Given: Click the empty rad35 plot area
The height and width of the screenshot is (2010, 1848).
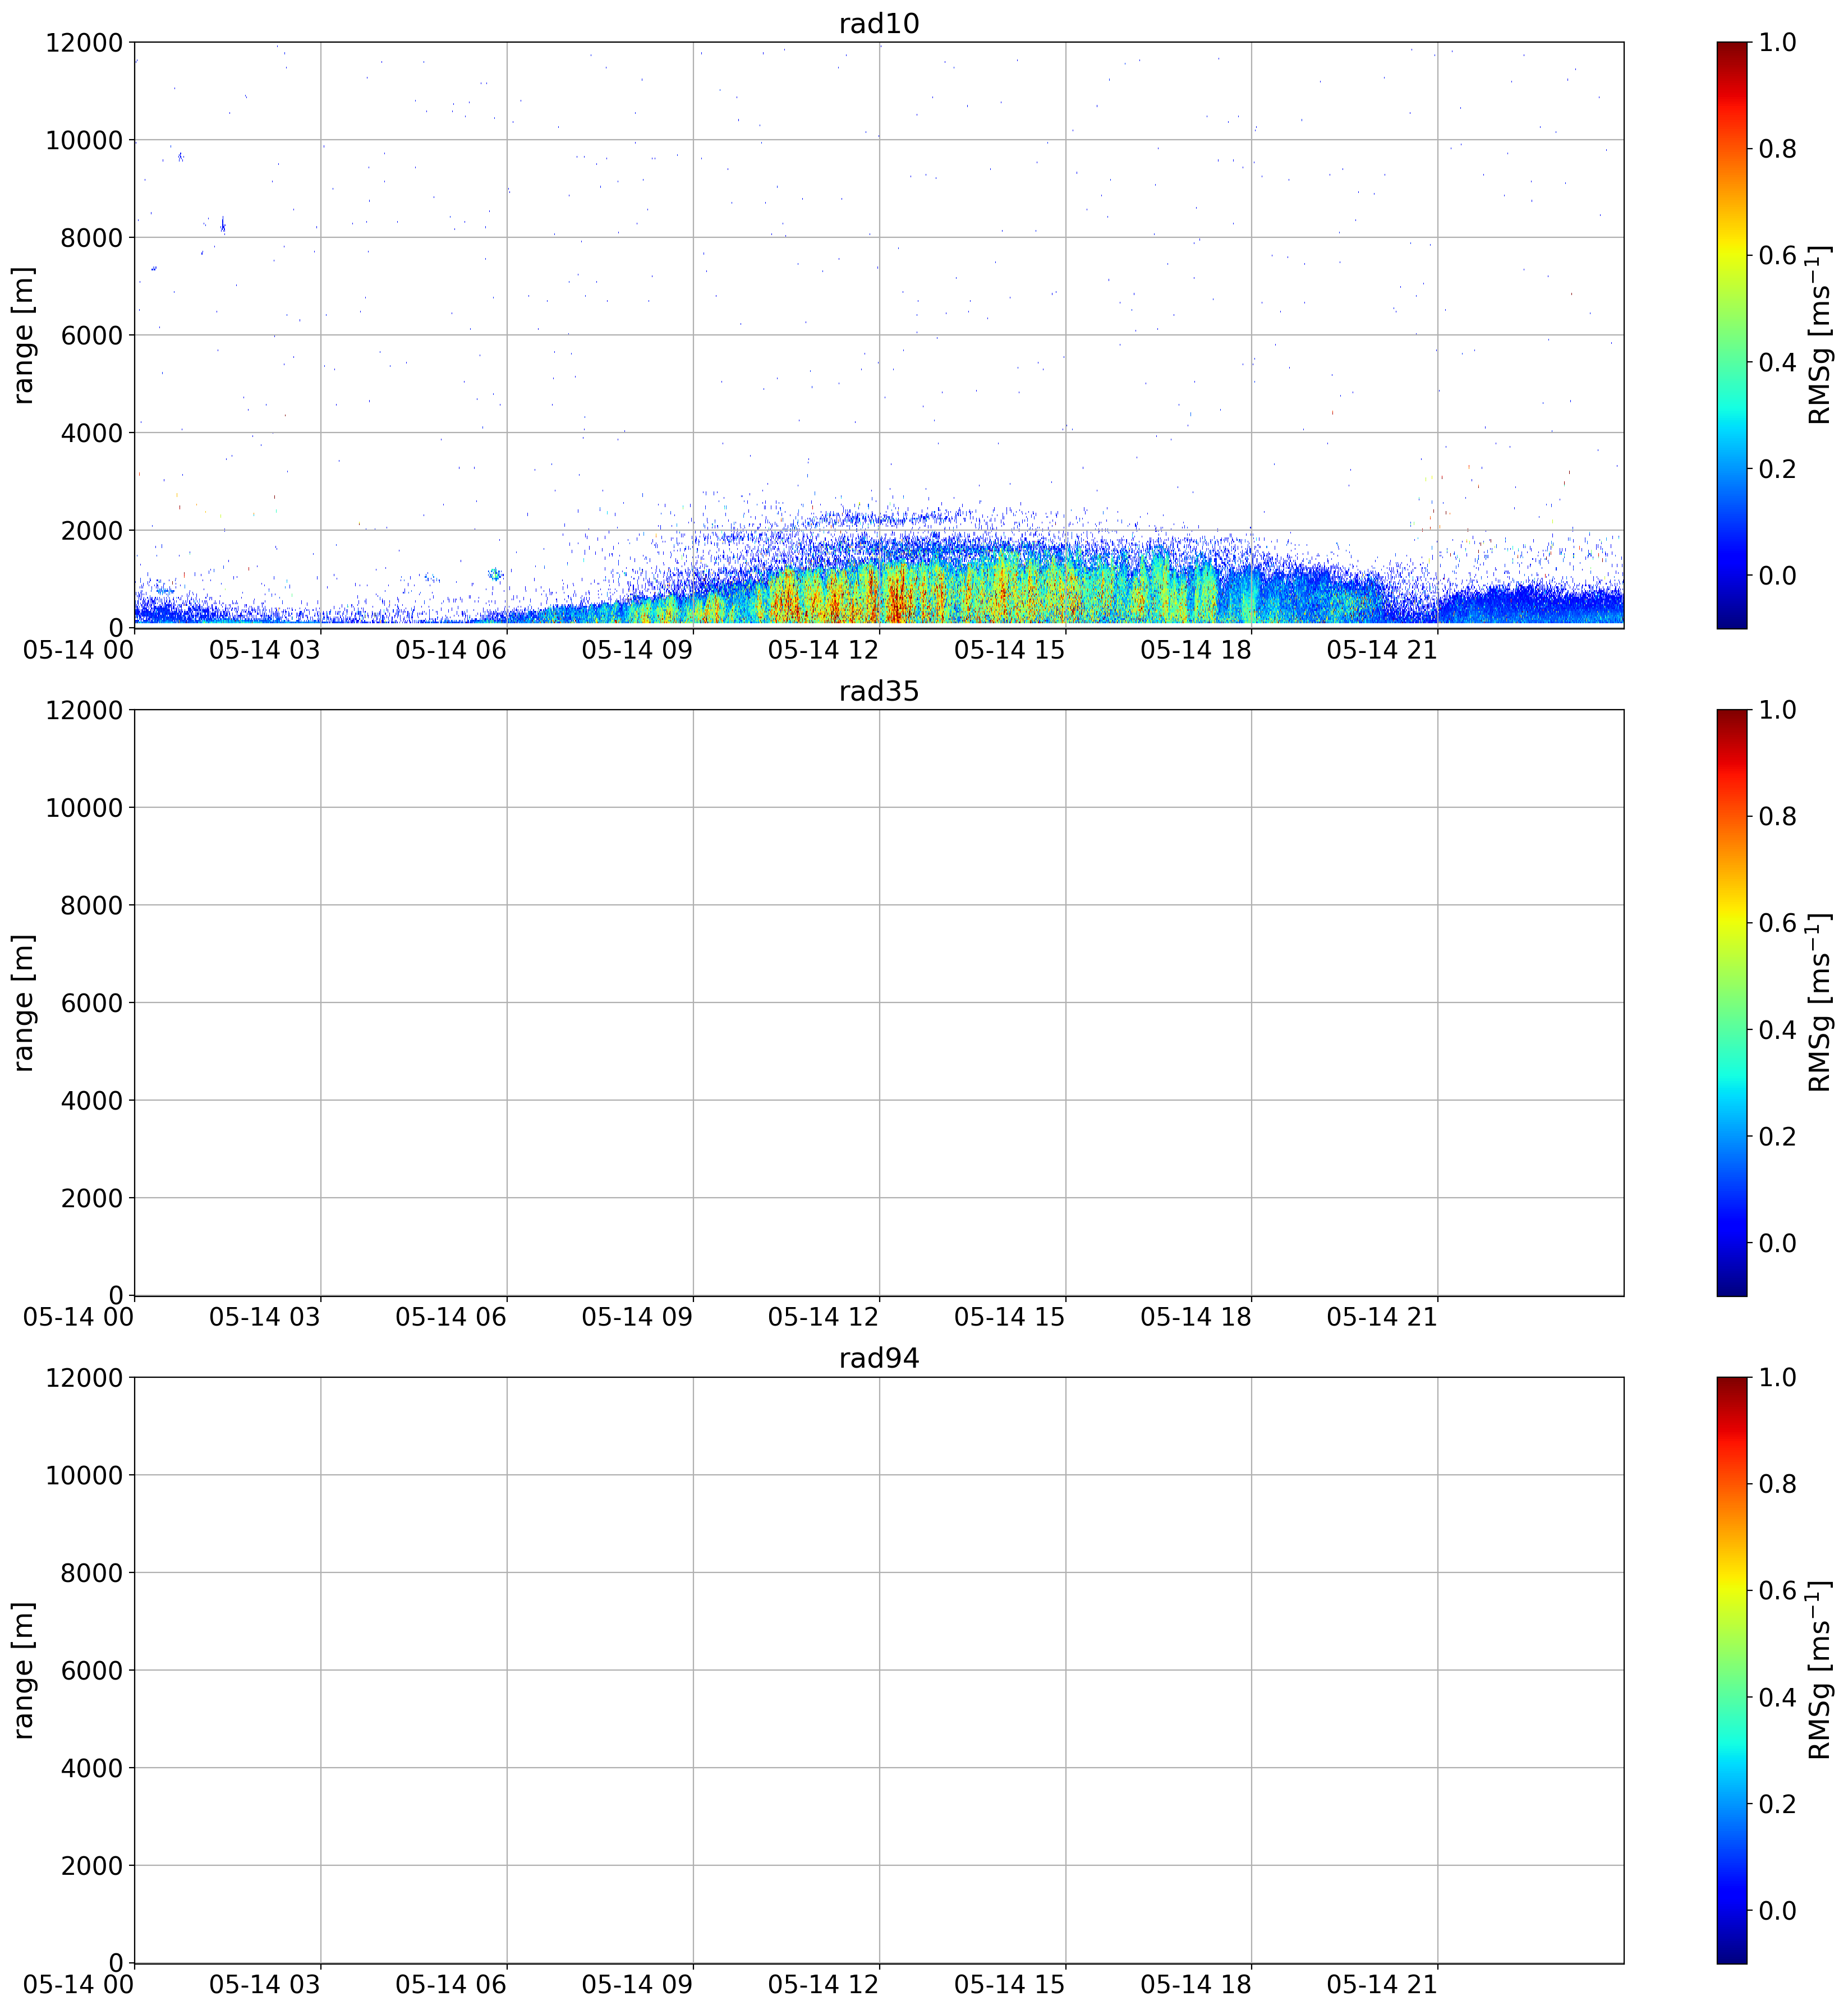Looking at the screenshot, I should coord(878,1002).
